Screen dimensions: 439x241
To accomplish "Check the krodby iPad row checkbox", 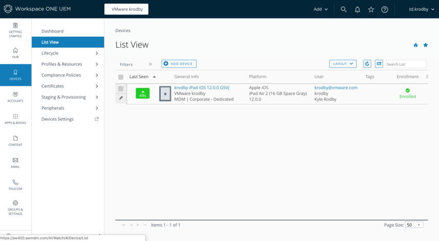I will [x=121, y=89].
